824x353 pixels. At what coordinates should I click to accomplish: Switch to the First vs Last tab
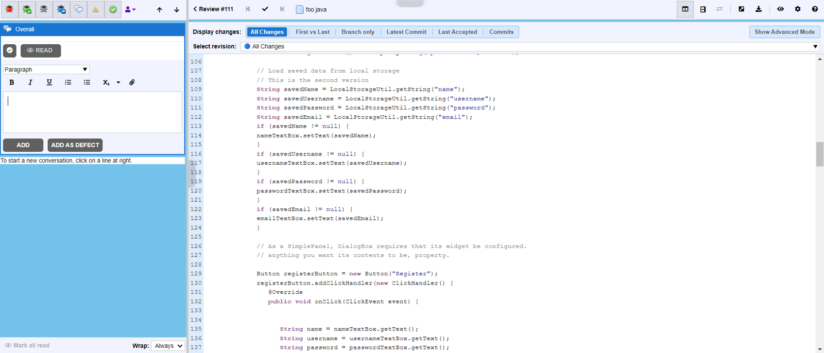click(312, 32)
